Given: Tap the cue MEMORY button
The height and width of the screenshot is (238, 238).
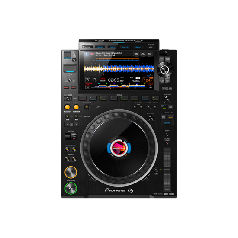Looking at the screenshot, I should point(155,107).
